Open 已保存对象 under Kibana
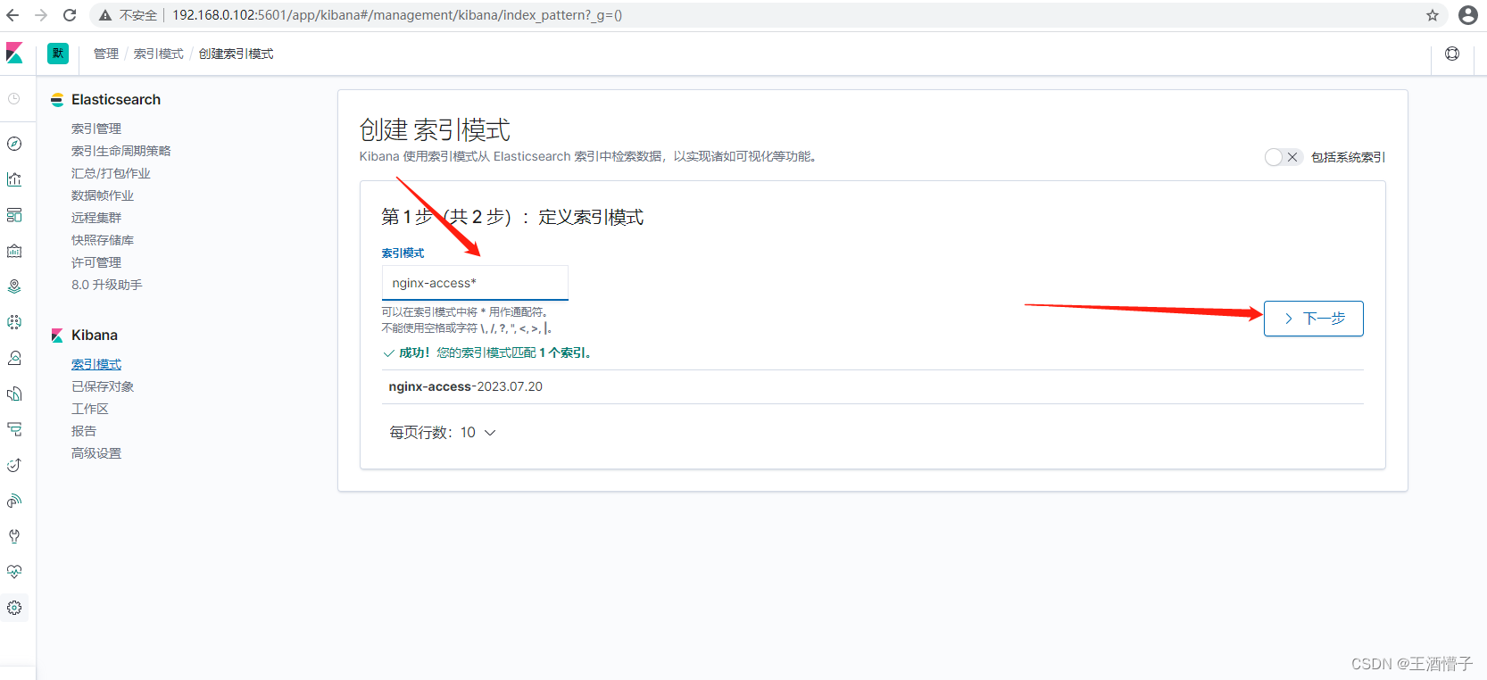Image resolution: width=1487 pixels, height=680 pixels. click(x=103, y=386)
